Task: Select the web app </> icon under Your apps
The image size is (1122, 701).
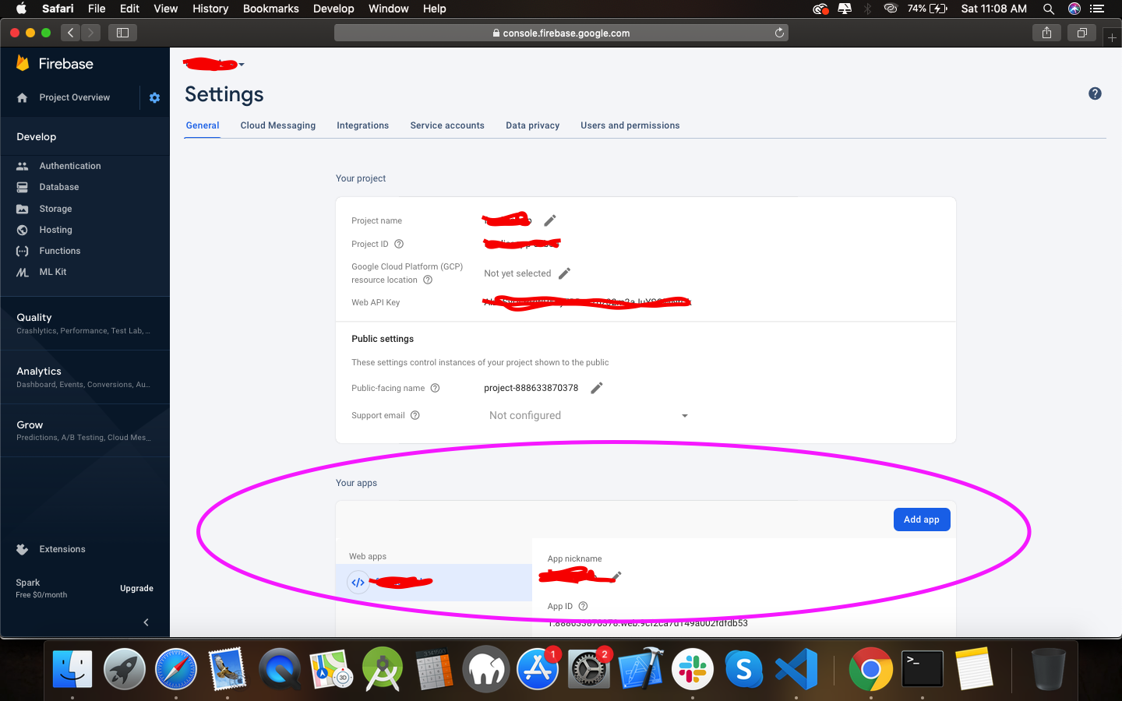Action: pyautogui.click(x=358, y=582)
